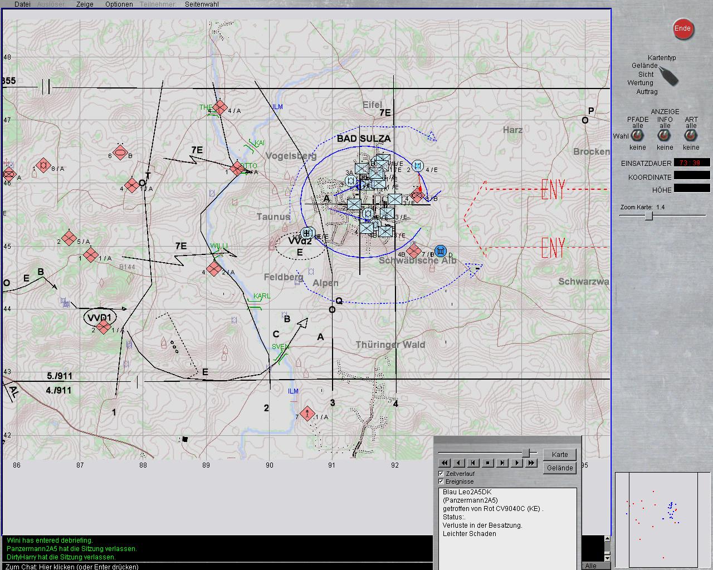Uncheck the Ereignisse checkbox
Screen dimensions: 713x570
[441, 481]
